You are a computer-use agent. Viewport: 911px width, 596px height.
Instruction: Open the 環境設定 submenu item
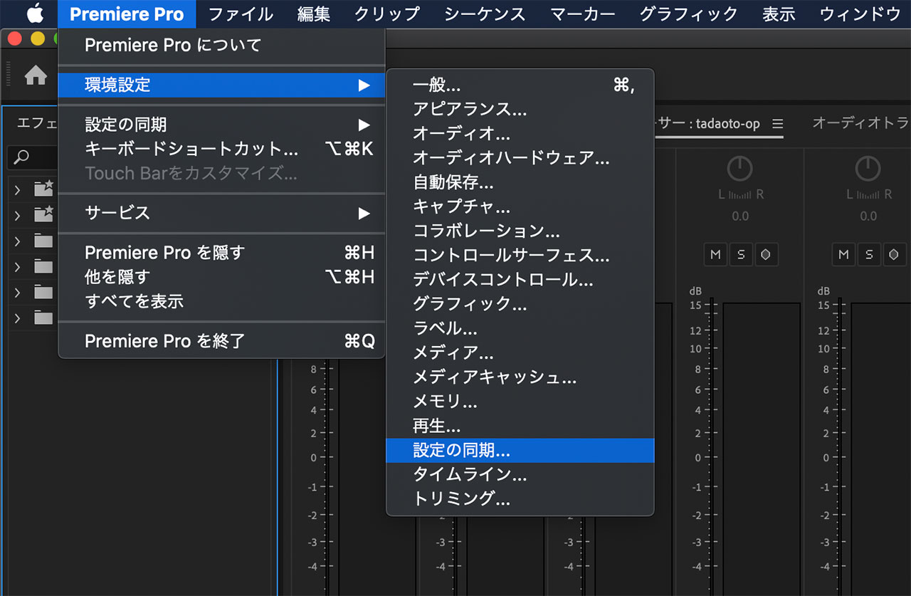point(221,85)
